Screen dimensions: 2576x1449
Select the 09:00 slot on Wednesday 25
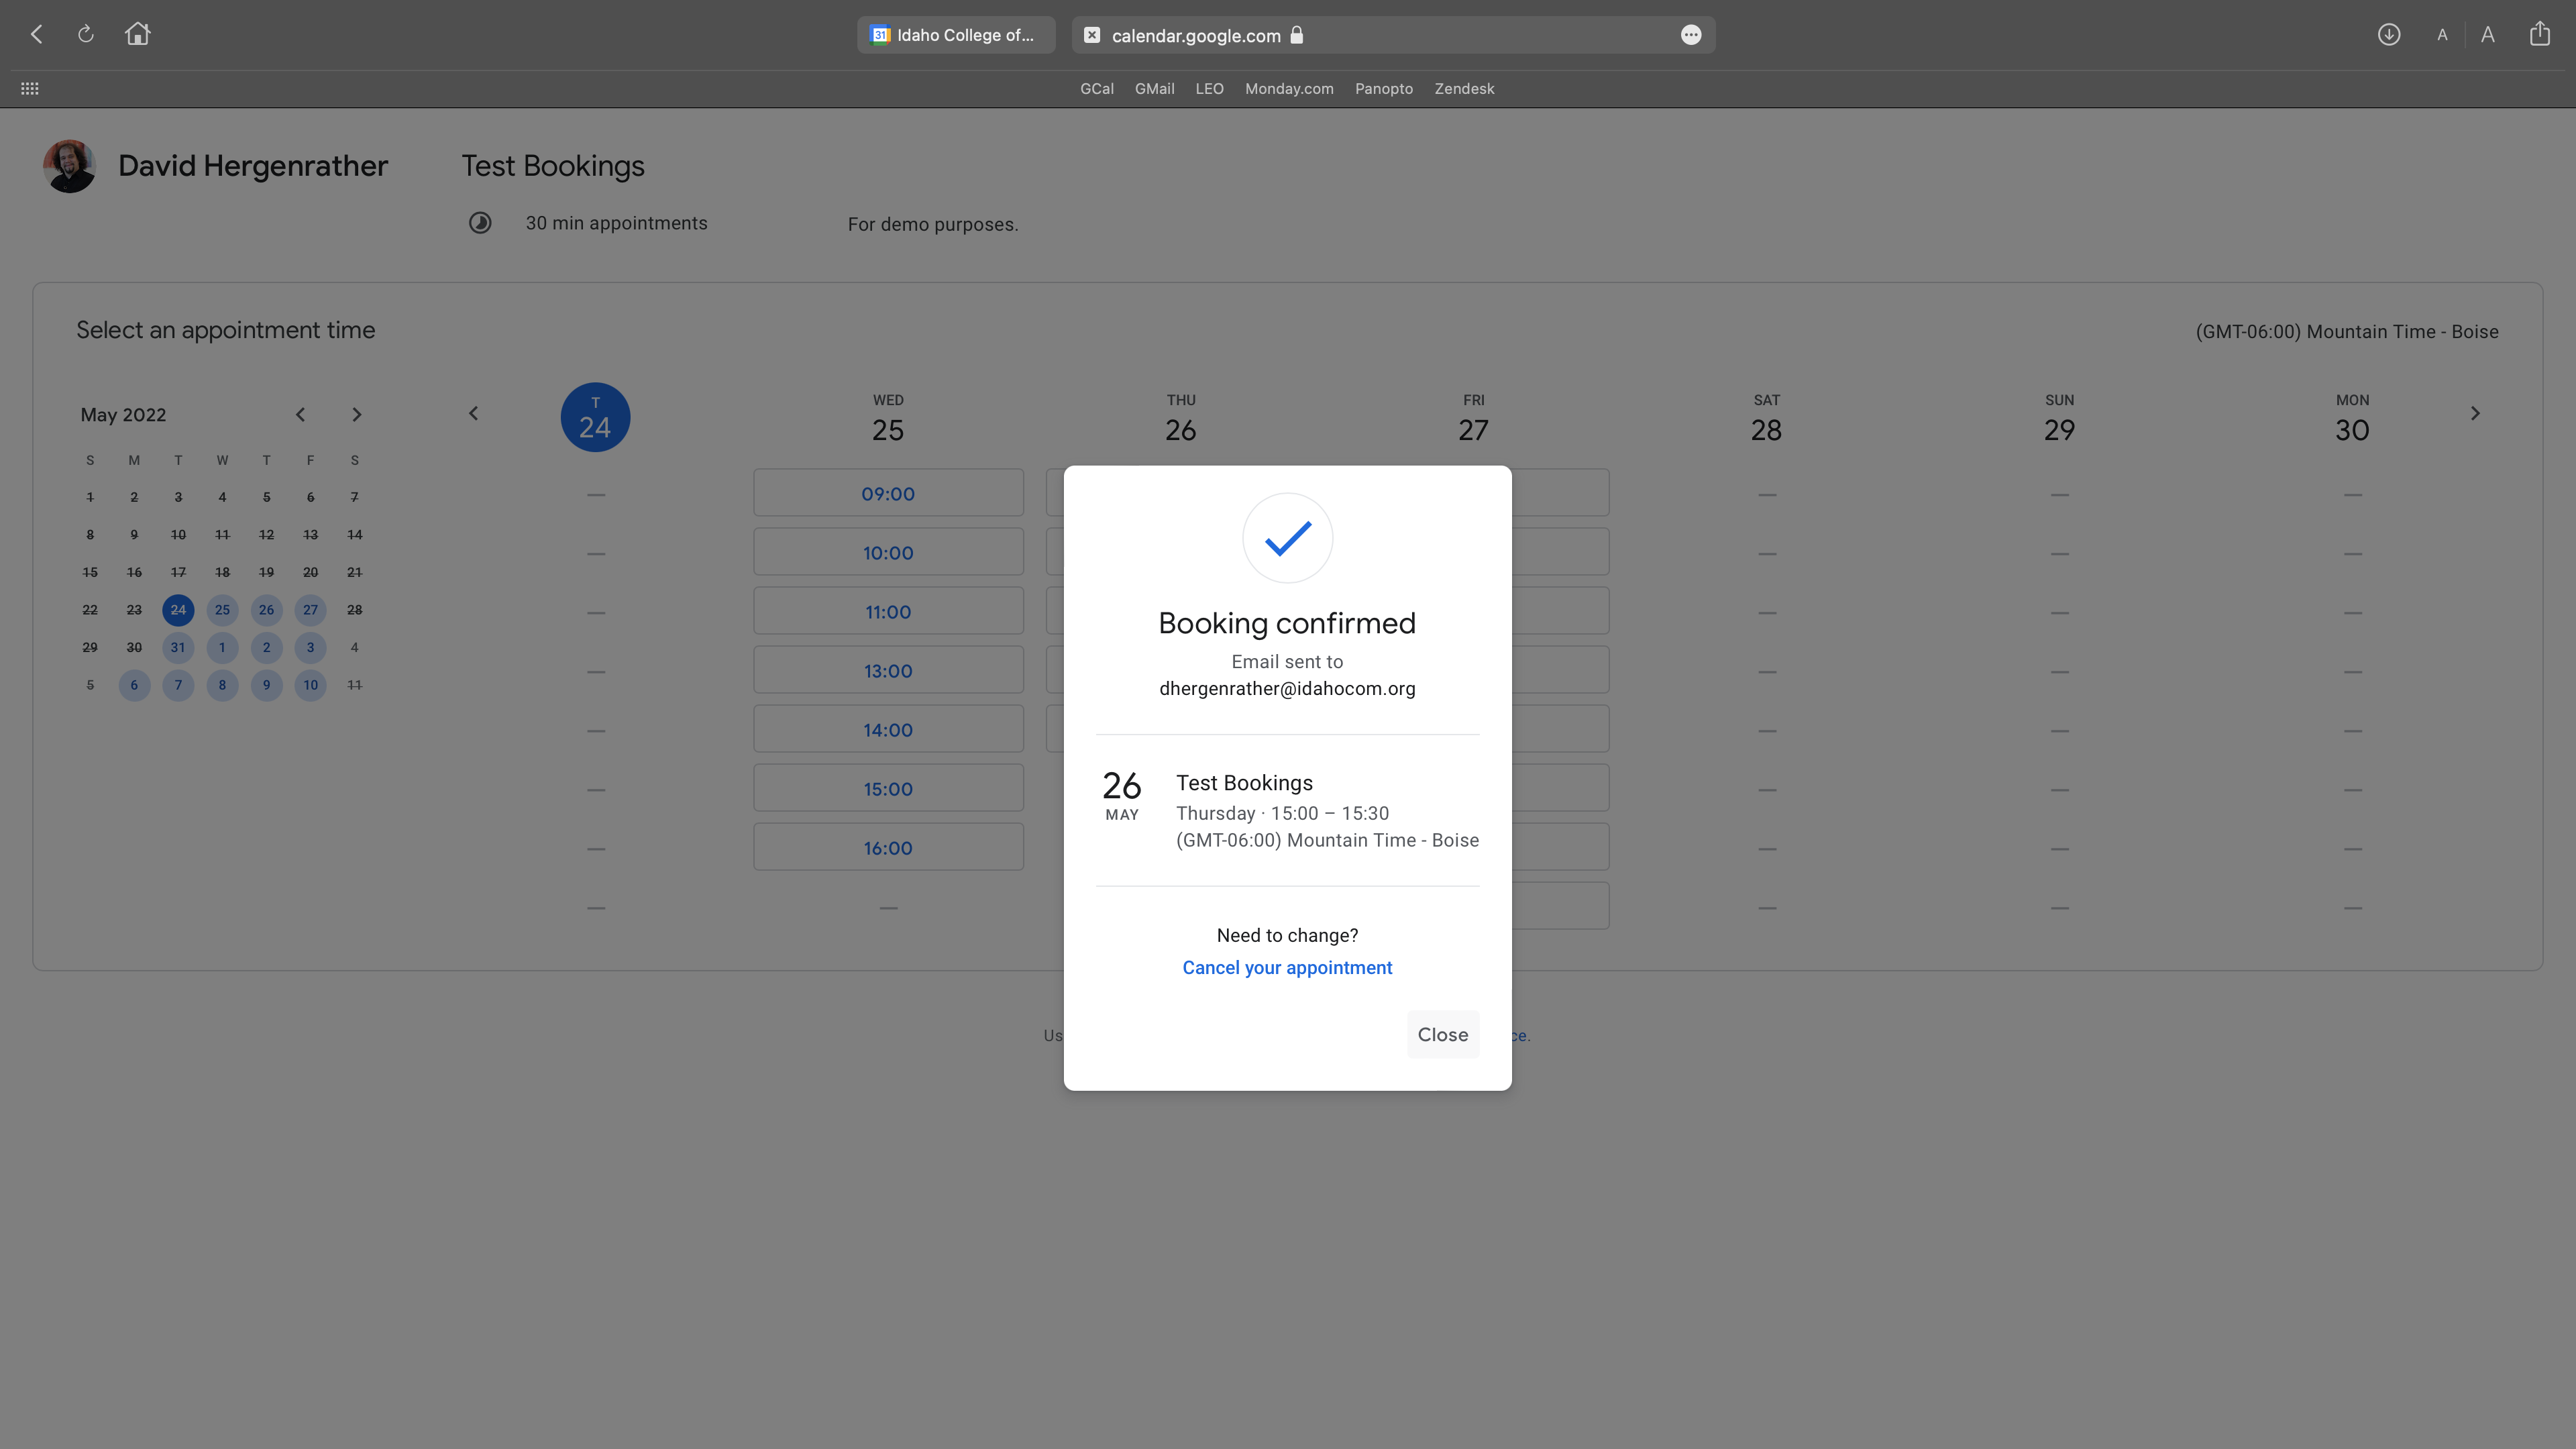pyautogui.click(x=888, y=493)
